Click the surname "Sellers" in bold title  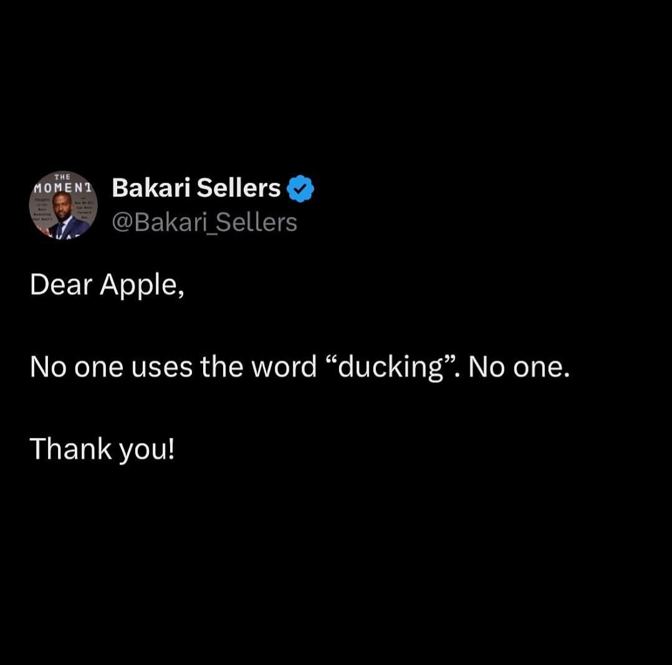pyautogui.click(x=239, y=188)
